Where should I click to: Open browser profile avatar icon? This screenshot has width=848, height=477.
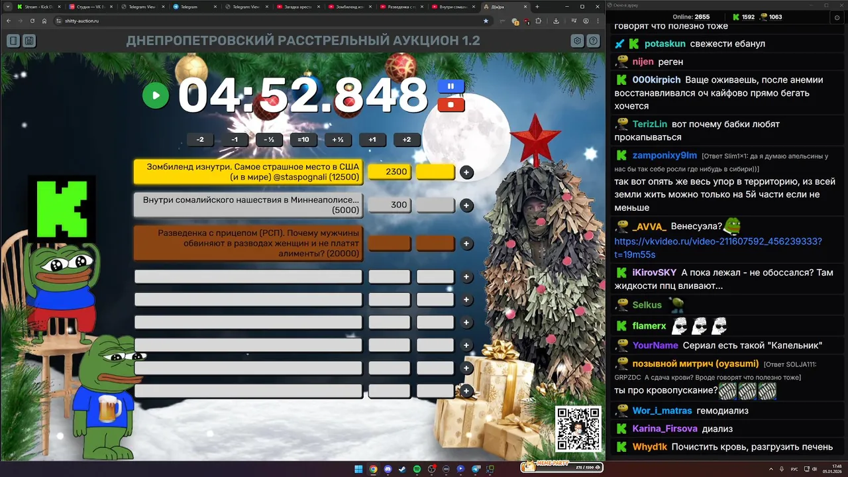586,21
